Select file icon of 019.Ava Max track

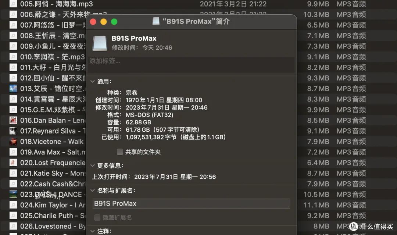click(13, 152)
